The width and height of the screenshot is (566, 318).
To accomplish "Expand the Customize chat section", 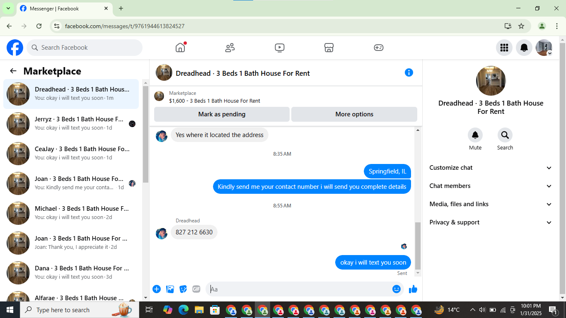I will (491, 168).
